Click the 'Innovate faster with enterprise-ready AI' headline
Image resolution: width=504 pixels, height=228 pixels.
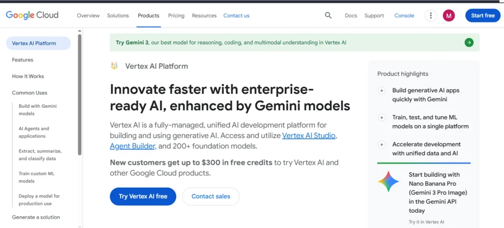tap(230, 97)
